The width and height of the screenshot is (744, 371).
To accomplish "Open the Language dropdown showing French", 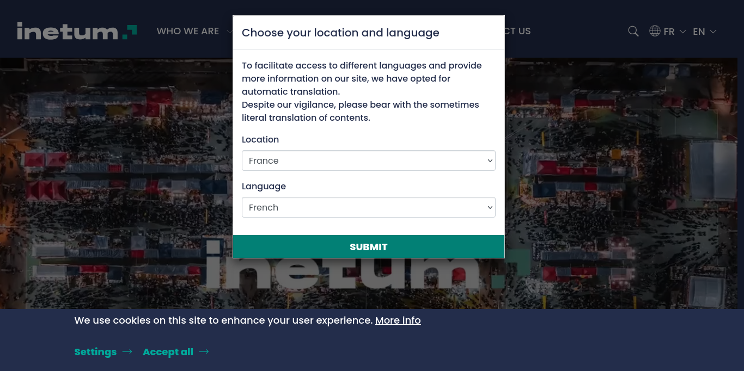I will (368, 207).
